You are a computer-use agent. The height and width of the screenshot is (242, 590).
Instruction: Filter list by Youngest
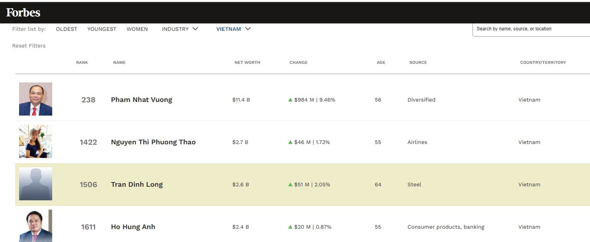[102, 29]
